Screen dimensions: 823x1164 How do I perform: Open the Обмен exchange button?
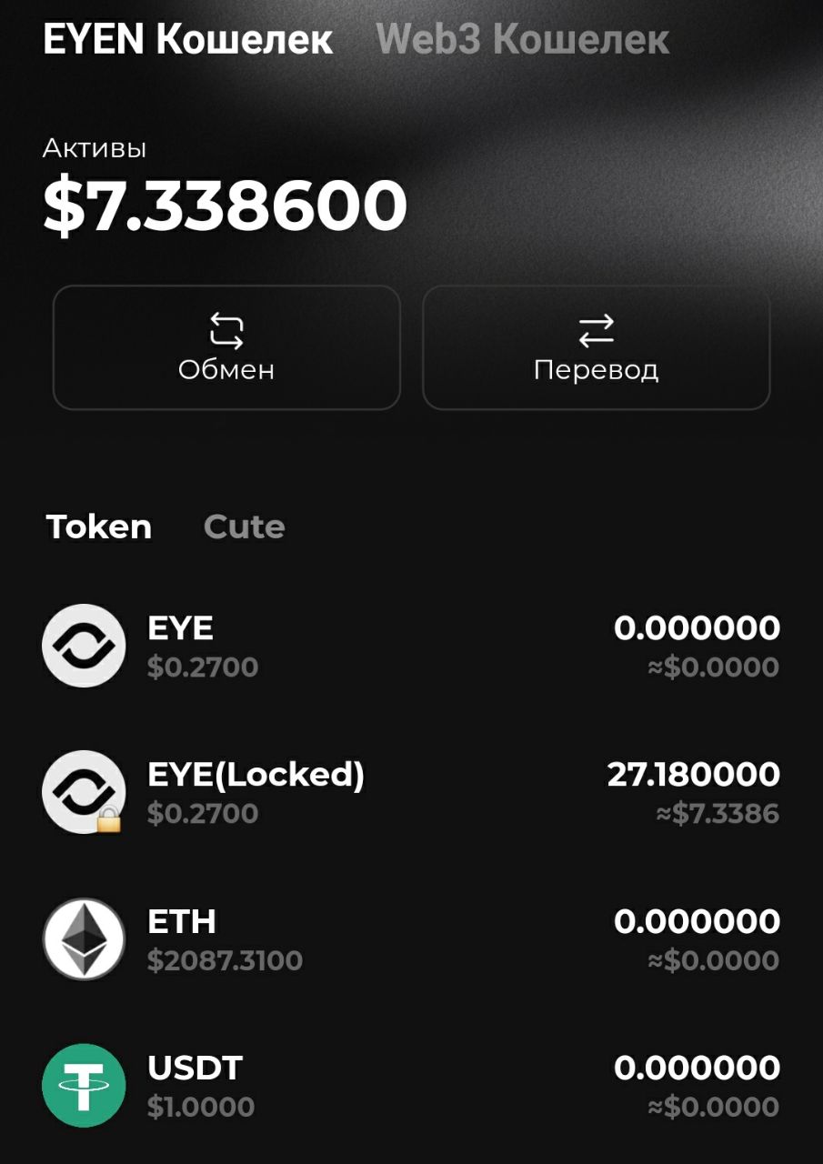(x=226, y=347)
